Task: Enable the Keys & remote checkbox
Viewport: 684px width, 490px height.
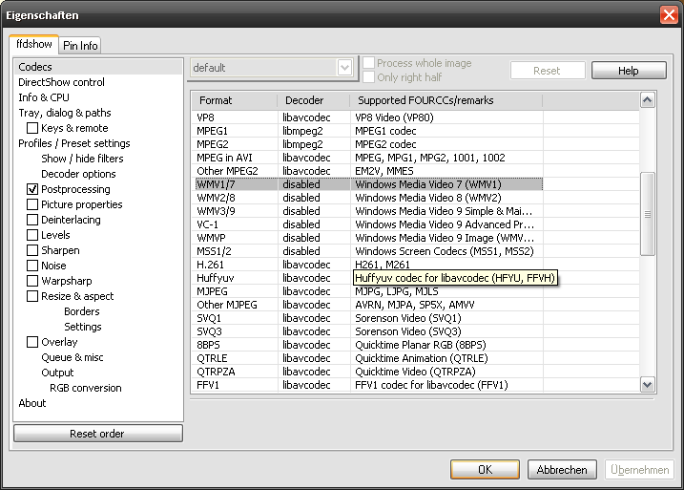Action: pyautogui.click(x=32, y=128)
